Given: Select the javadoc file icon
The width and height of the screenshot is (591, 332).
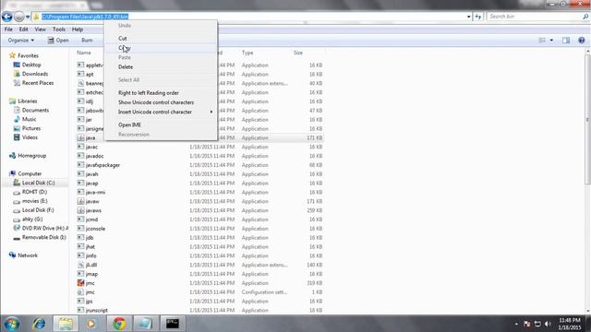Looking at the screenshot, I should click(x=80, y=156).
